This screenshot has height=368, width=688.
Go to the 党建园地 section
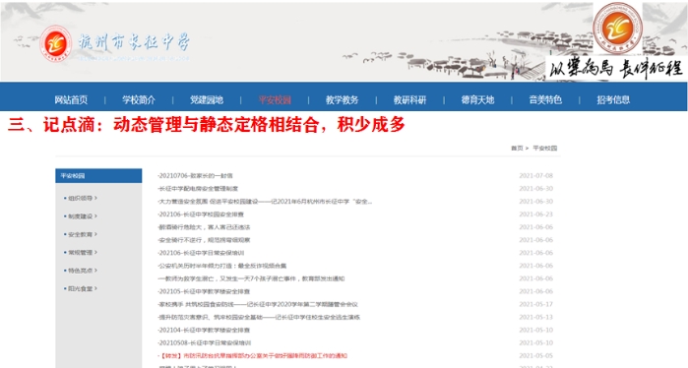(207, 100)
